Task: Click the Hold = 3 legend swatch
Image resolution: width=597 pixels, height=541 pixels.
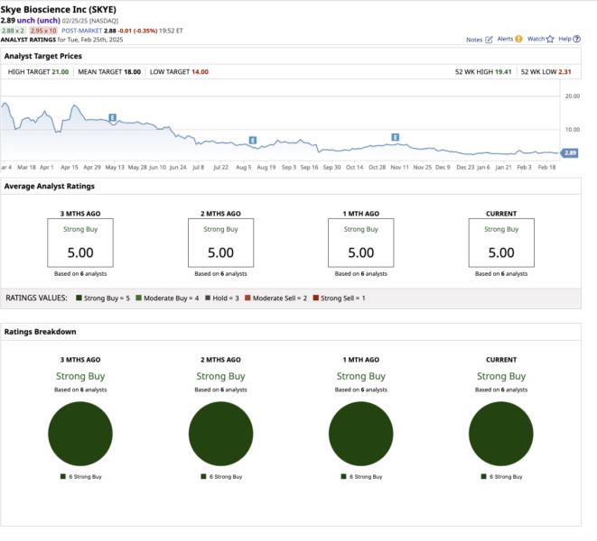Action: click(x=208, y=298)
